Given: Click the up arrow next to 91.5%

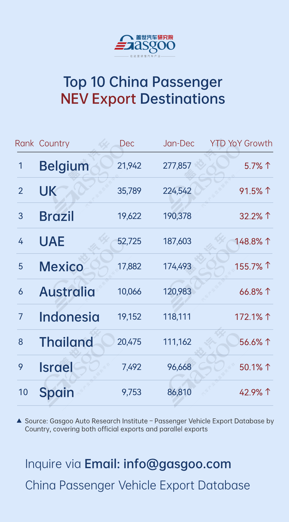Looking at the screenshot, I should tap(268, 191).
